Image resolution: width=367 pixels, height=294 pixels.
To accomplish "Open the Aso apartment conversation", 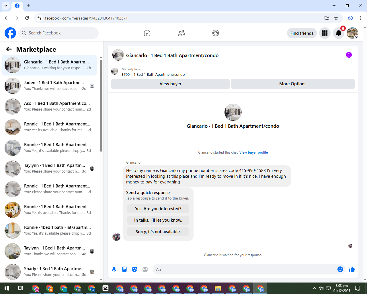I will [x=50, y=107].
